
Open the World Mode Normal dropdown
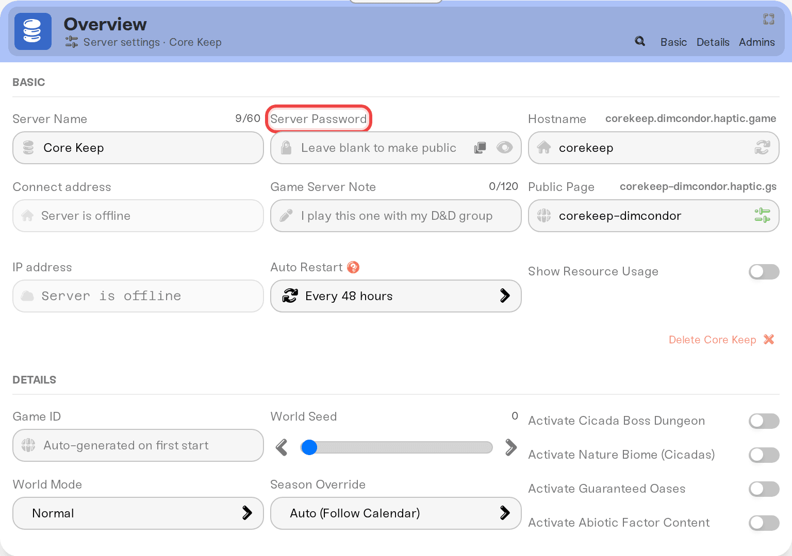coord(138,513)
